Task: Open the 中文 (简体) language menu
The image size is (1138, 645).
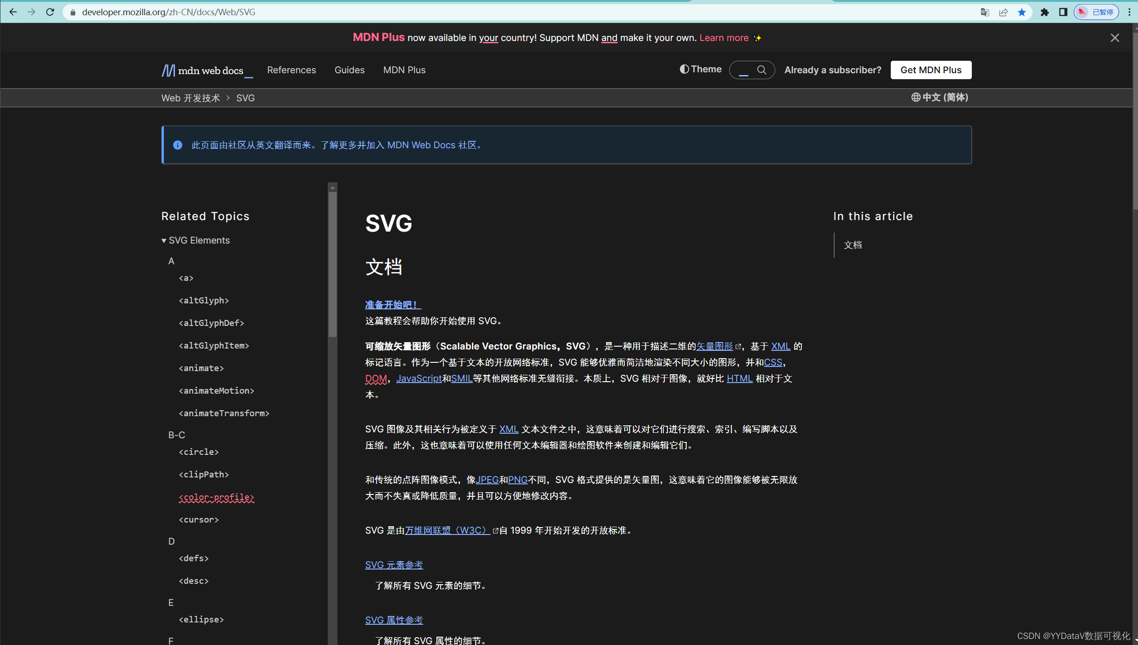Action: [940, 98]
